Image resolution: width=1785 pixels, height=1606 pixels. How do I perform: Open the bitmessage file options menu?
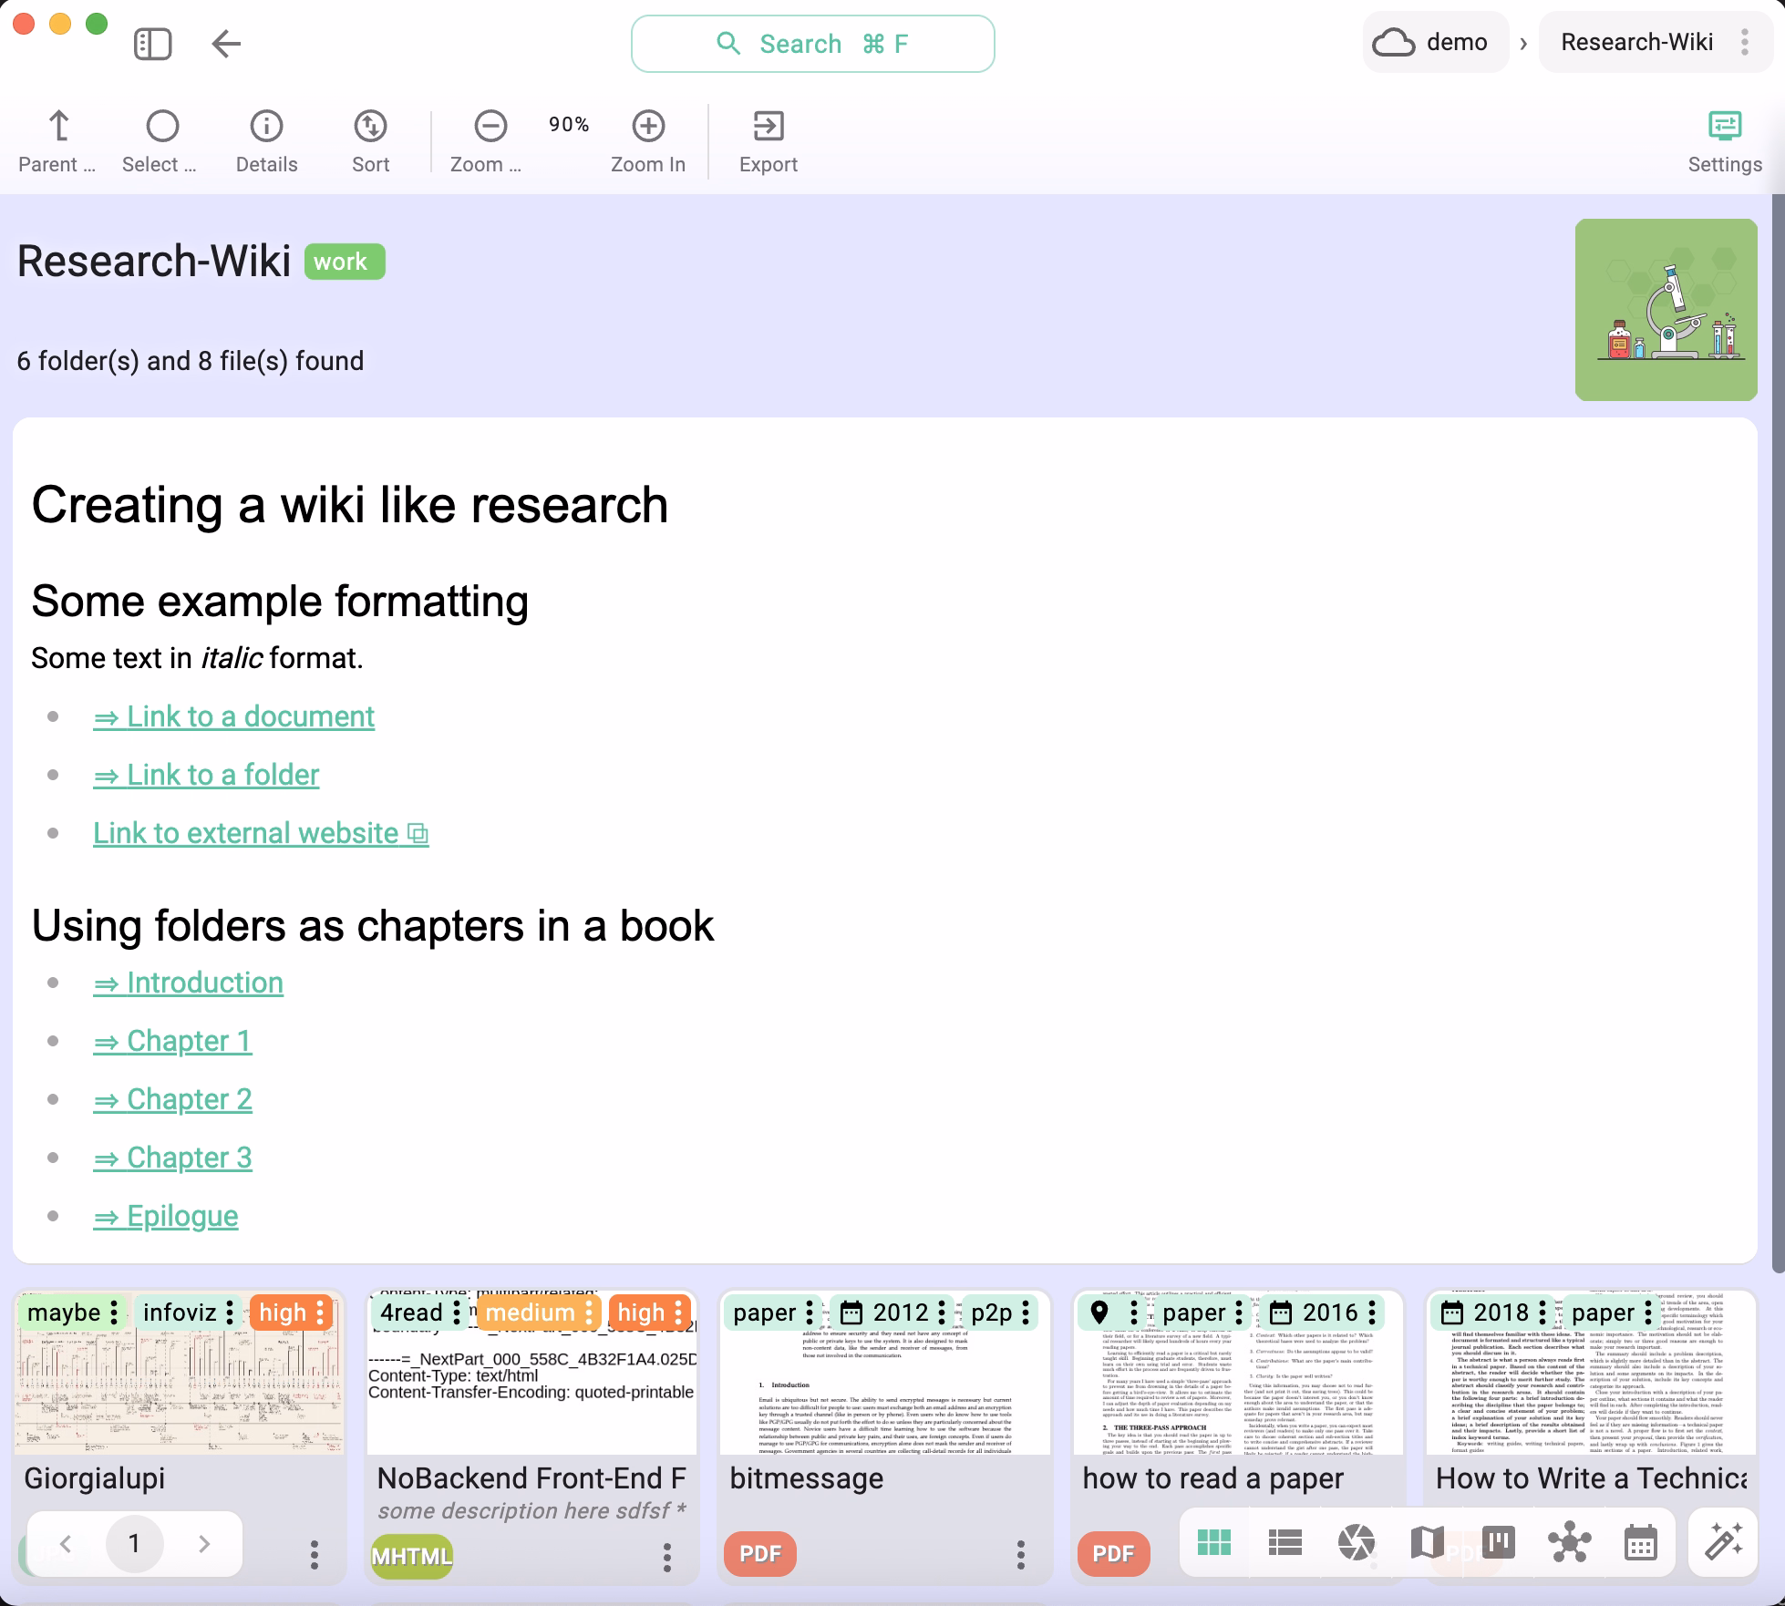pos(1020,1555)
